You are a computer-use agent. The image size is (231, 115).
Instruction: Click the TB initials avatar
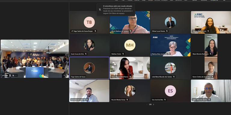click(x=89, y=22)
